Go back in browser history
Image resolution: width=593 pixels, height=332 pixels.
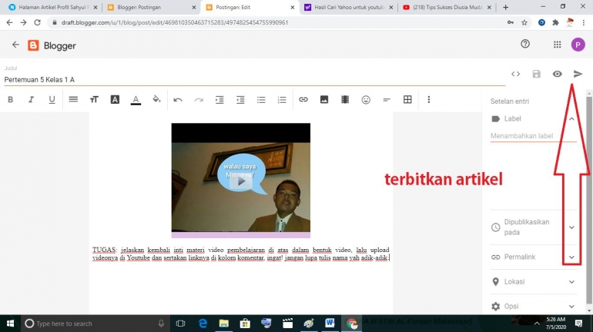(9, 22)
